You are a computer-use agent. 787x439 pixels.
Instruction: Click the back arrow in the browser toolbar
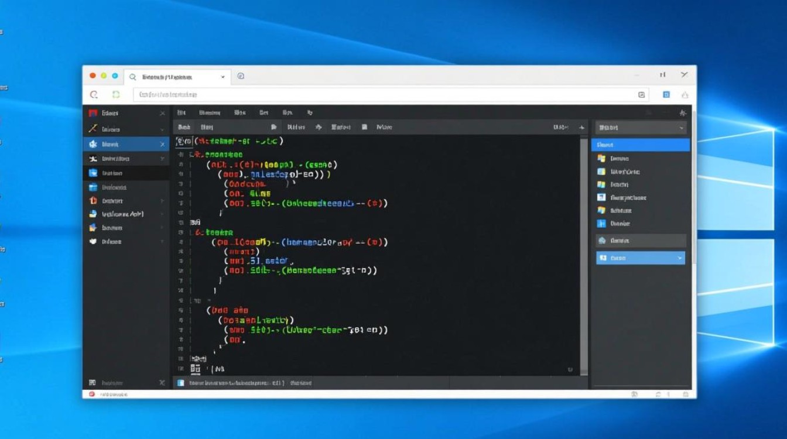(x=94, y=94)
